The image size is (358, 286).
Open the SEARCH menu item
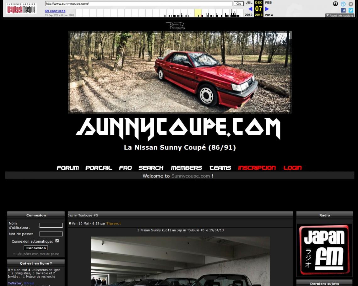click(x=151, y=168)
